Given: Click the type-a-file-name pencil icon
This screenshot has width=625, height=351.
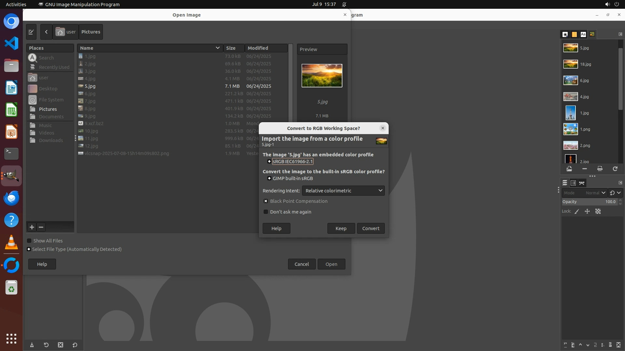Looking at the screenshot, I should click(x=31, y=32).
